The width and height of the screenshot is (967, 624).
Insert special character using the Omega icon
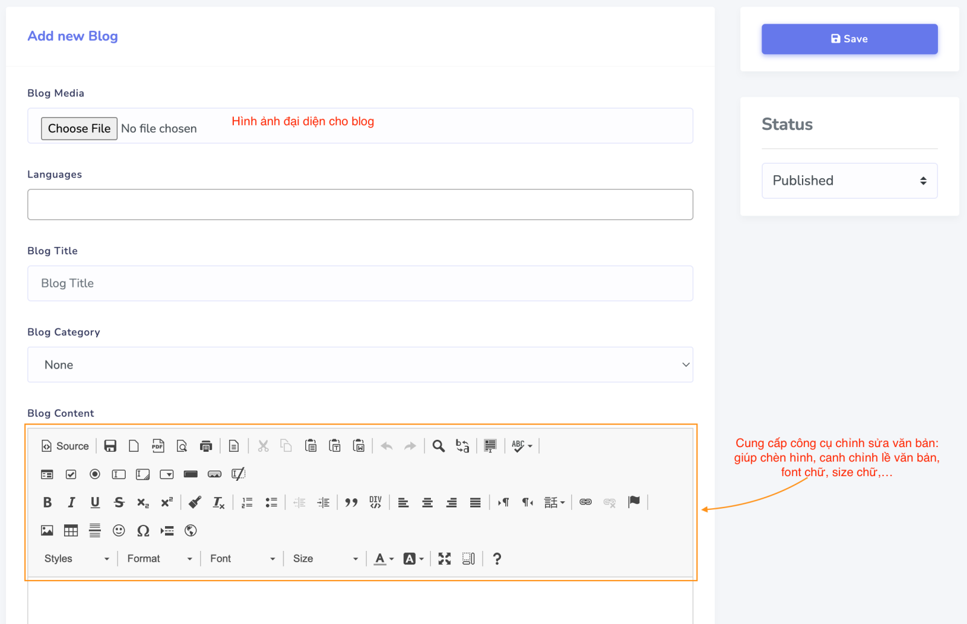tap(143, 531)
